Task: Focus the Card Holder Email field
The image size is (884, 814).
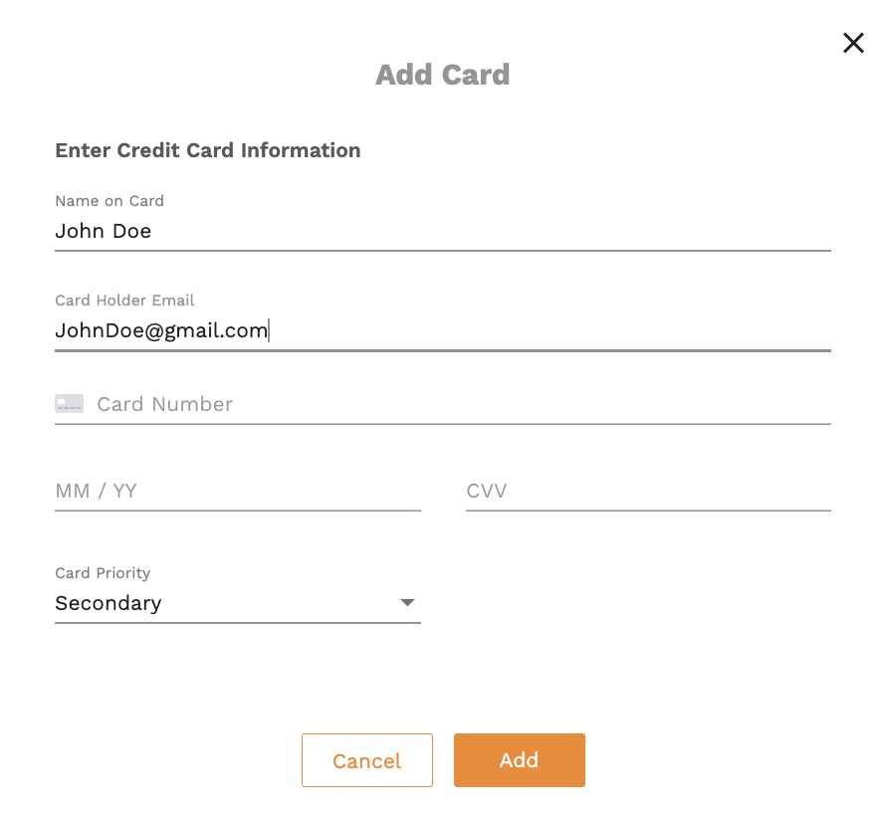Action: click(443, 331)
